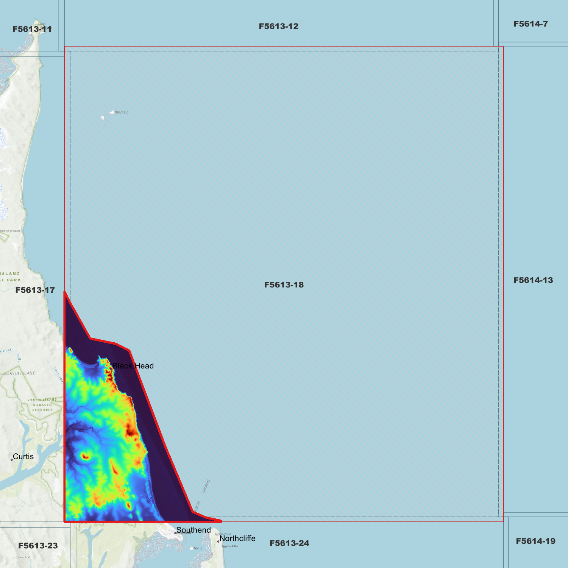Select the Black Head place label
The width and height of the screenshot is (568, 568).
(133, 366)
